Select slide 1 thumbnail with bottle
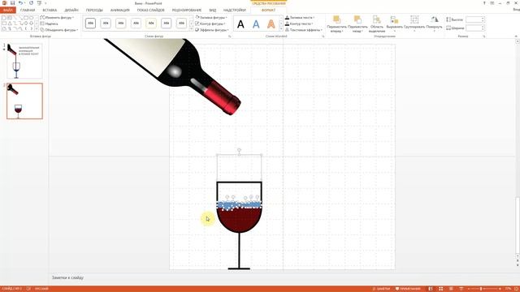 click(x=24, y=61)
